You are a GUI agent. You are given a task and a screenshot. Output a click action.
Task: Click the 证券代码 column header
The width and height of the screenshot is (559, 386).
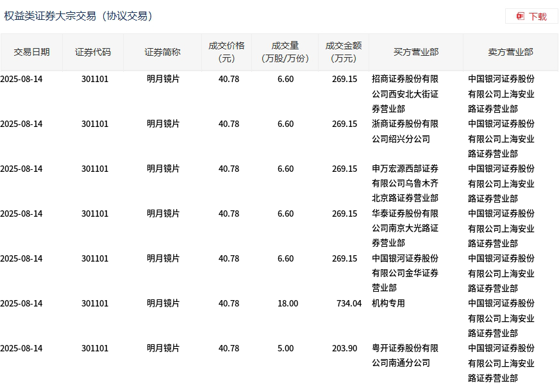coord(93,52)
